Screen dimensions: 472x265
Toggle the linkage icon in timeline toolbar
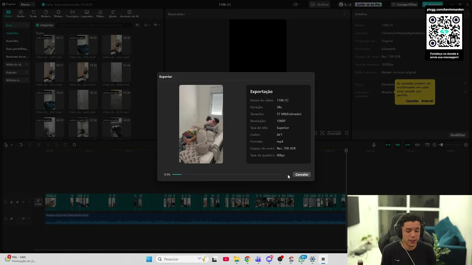(407, 145)
